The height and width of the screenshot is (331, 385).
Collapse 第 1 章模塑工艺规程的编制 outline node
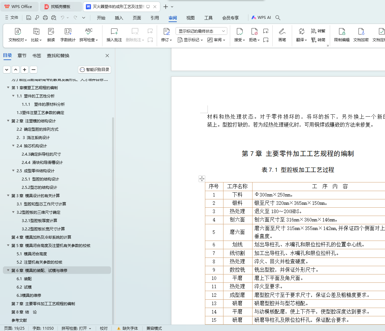[x=8, y=88]
